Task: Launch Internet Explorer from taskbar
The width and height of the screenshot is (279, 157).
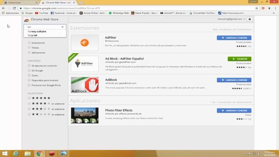Action: [16, 154]
